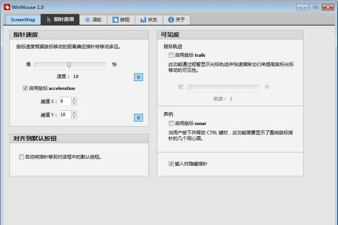Click the mouse trails length slider
The image size is (338, 225).
[224, 87]
